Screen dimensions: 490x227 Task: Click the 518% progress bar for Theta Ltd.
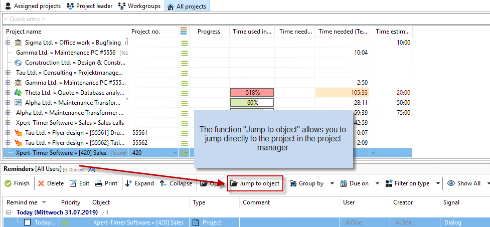tap(252, 93)
